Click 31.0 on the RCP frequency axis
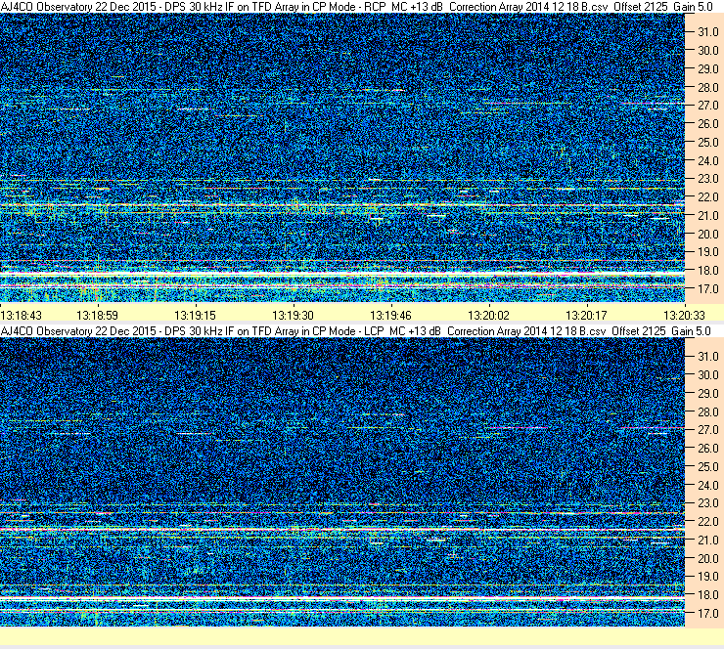 click(707, 32)
